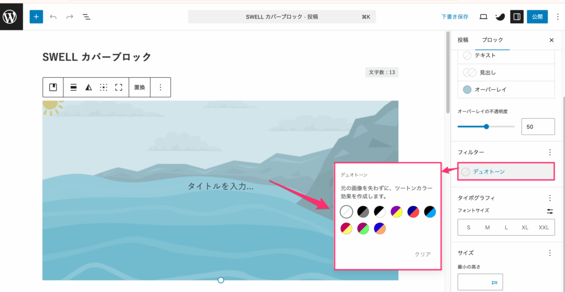Click the redo arrow icon
The image size is (565, 292).
point(70,17)
